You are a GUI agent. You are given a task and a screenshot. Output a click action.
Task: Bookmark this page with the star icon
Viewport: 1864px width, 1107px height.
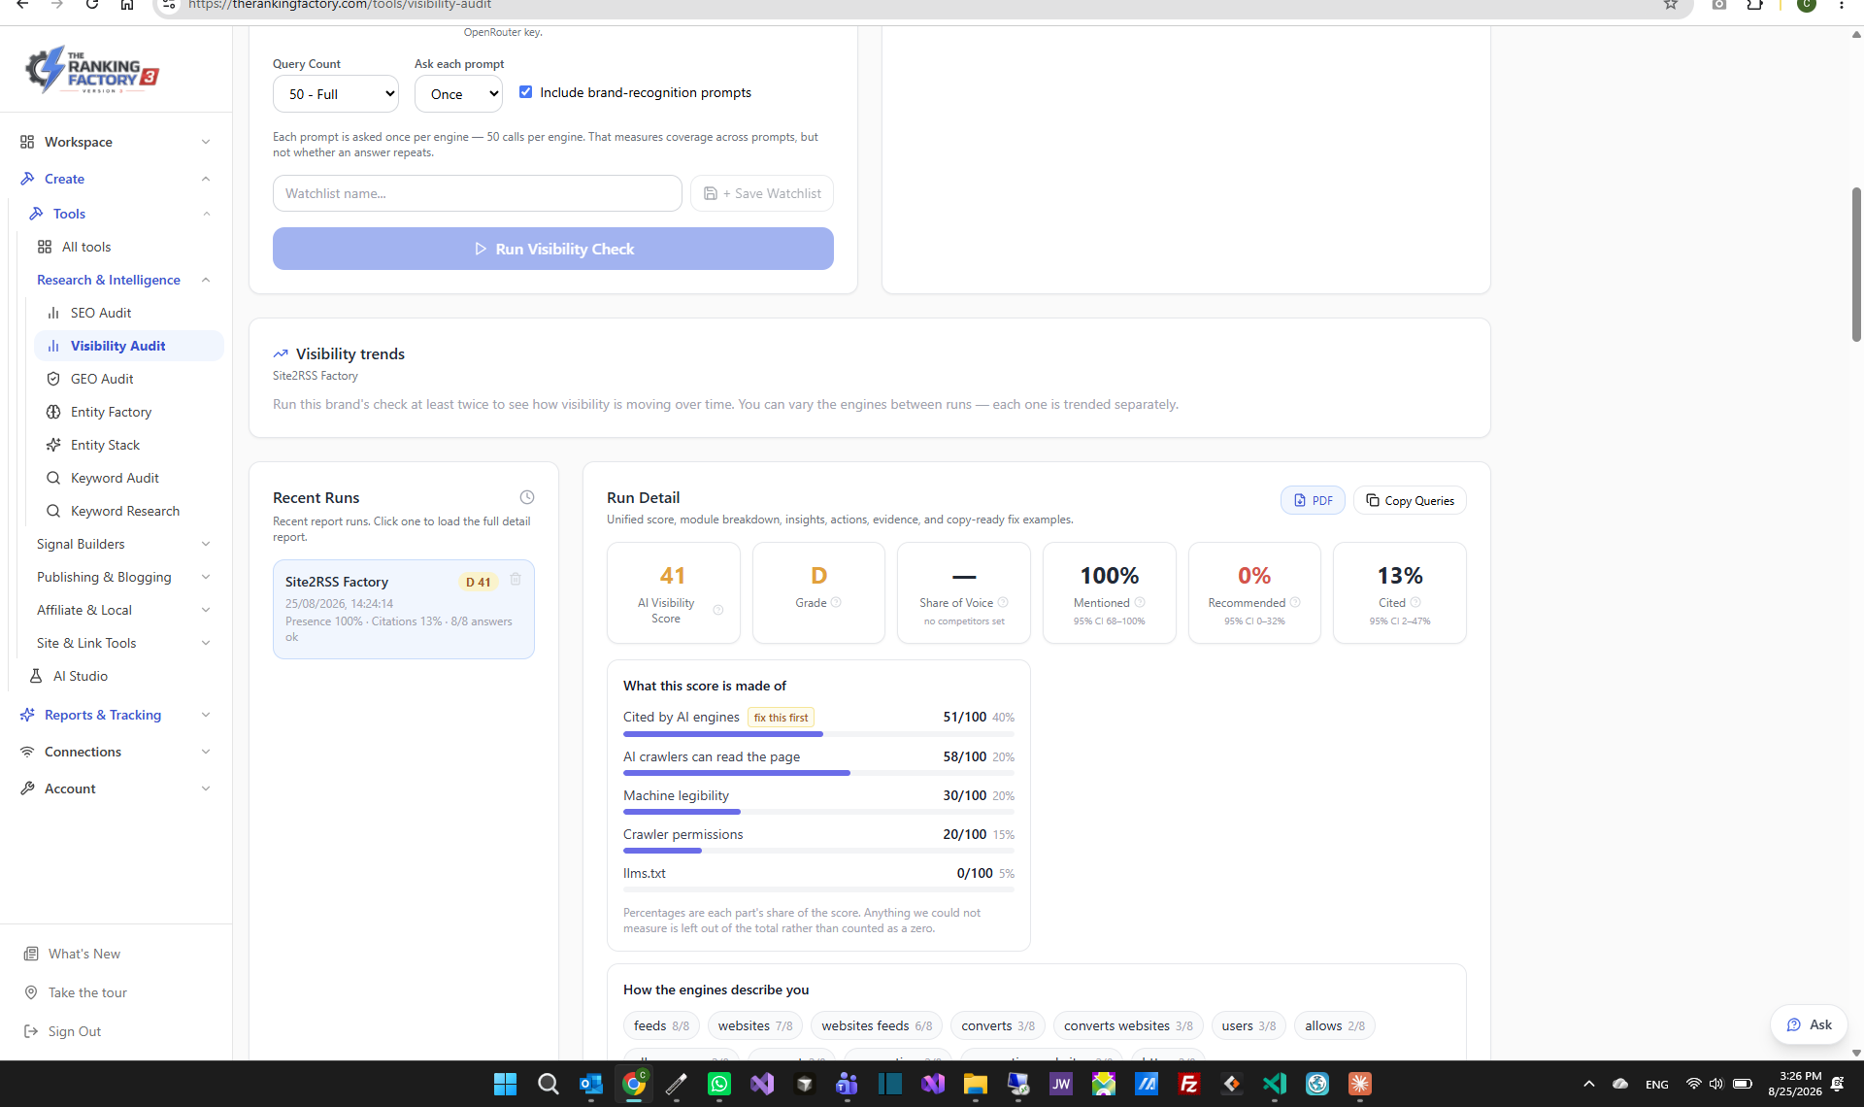pos(1671,5)
